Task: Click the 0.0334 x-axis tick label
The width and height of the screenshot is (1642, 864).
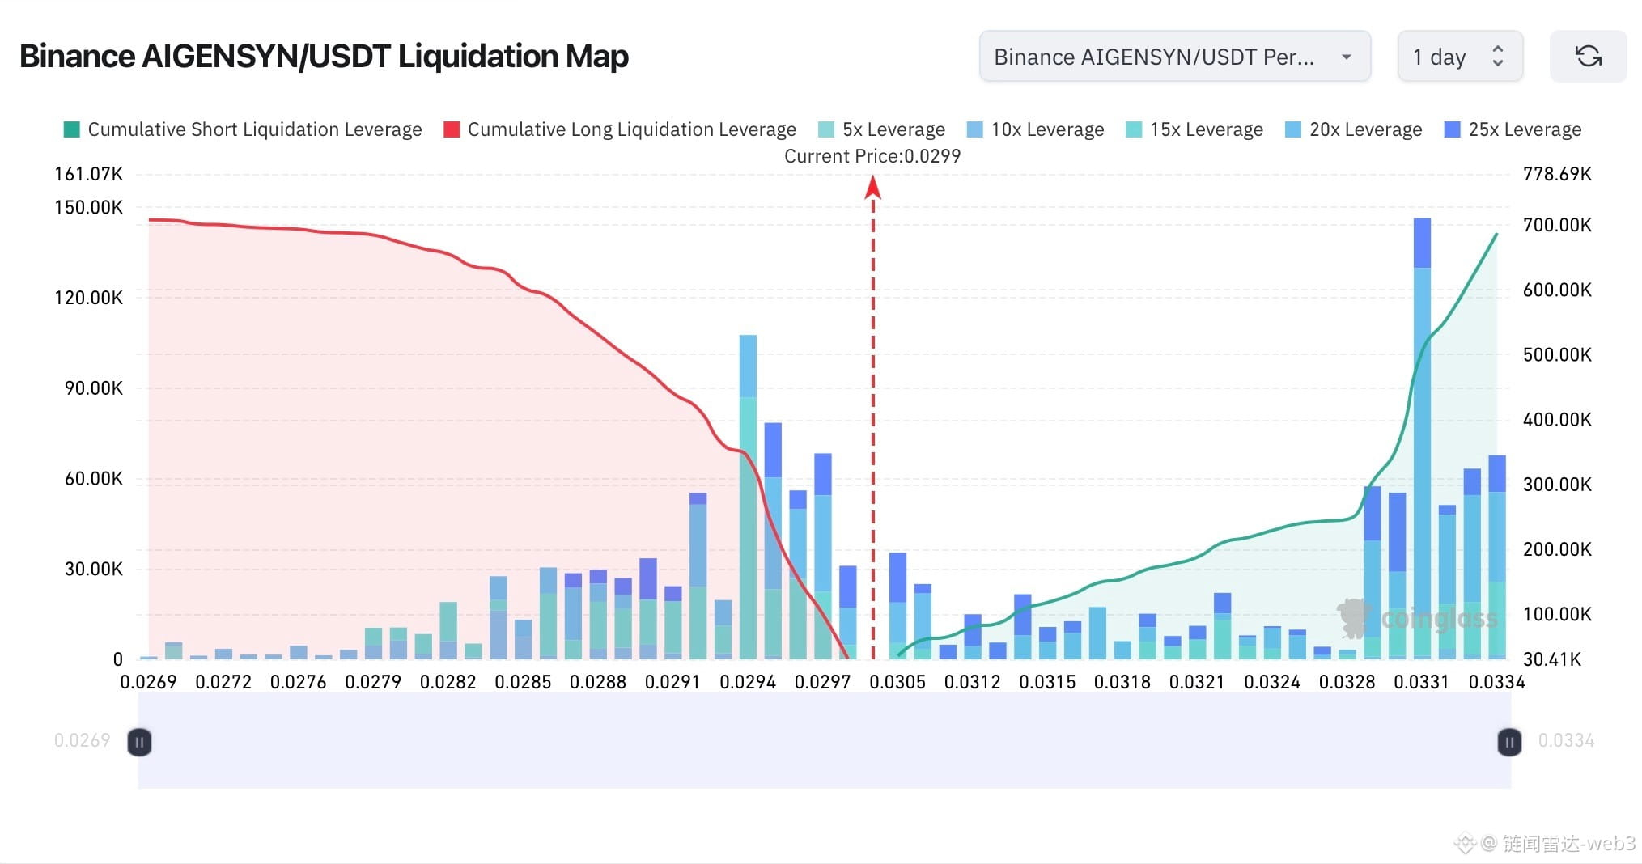Action: coord(1496,682)
